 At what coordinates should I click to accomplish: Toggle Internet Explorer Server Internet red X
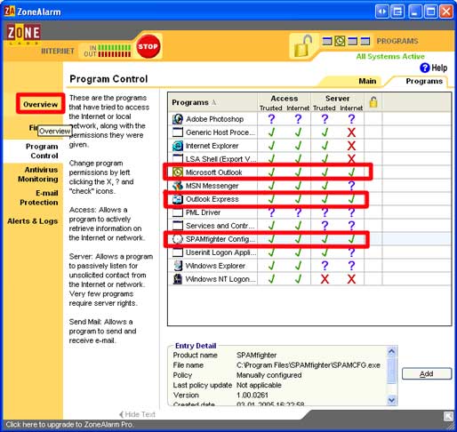pos(351,146)
